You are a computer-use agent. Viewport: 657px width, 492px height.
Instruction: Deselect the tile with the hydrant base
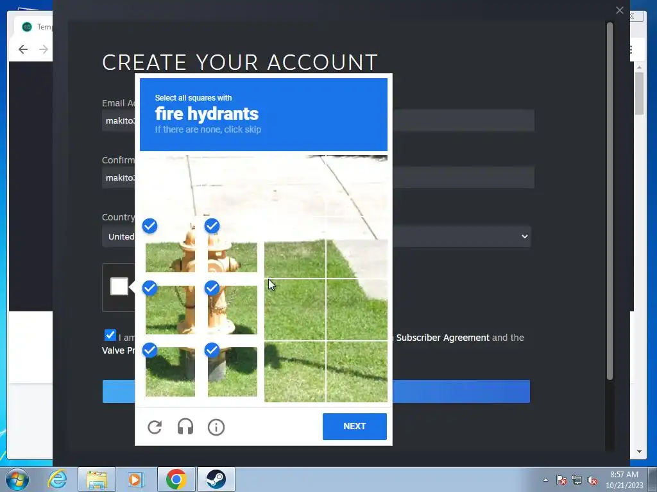coord(232,372)
